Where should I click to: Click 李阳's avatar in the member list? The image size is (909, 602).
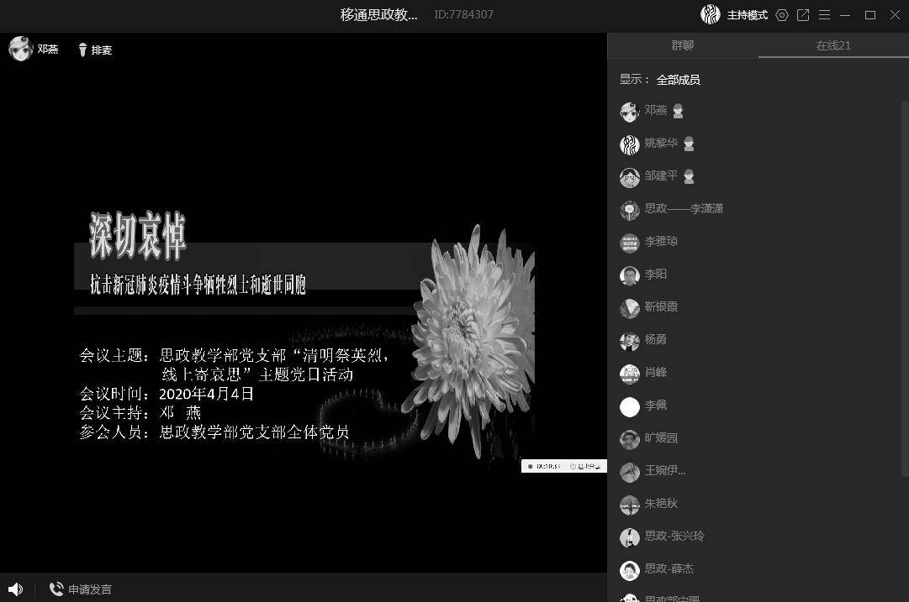coord(630,275)
